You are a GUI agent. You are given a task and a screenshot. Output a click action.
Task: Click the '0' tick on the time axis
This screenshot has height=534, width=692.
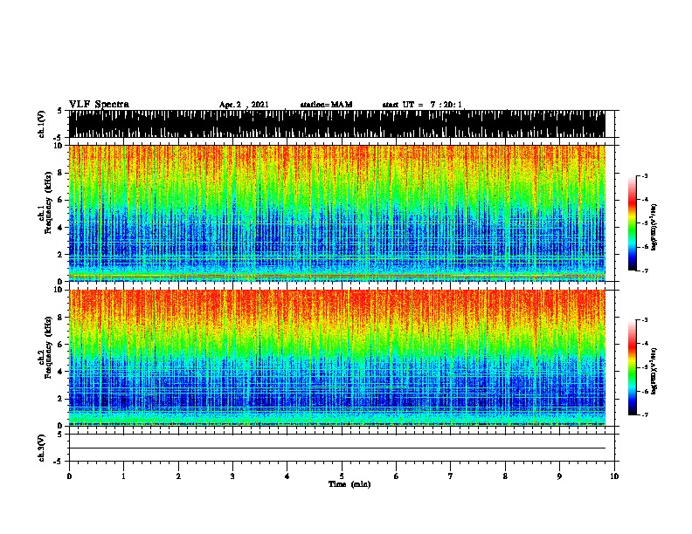(69, 476)
